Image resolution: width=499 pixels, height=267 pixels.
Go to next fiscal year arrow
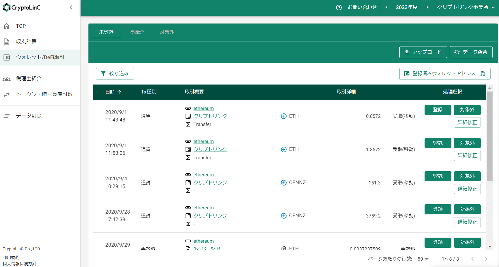tap(427, 8)
